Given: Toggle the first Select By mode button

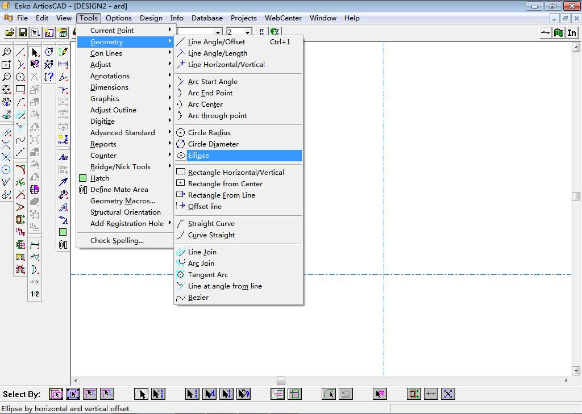Looking at the screenshot, I should [56, 394].
